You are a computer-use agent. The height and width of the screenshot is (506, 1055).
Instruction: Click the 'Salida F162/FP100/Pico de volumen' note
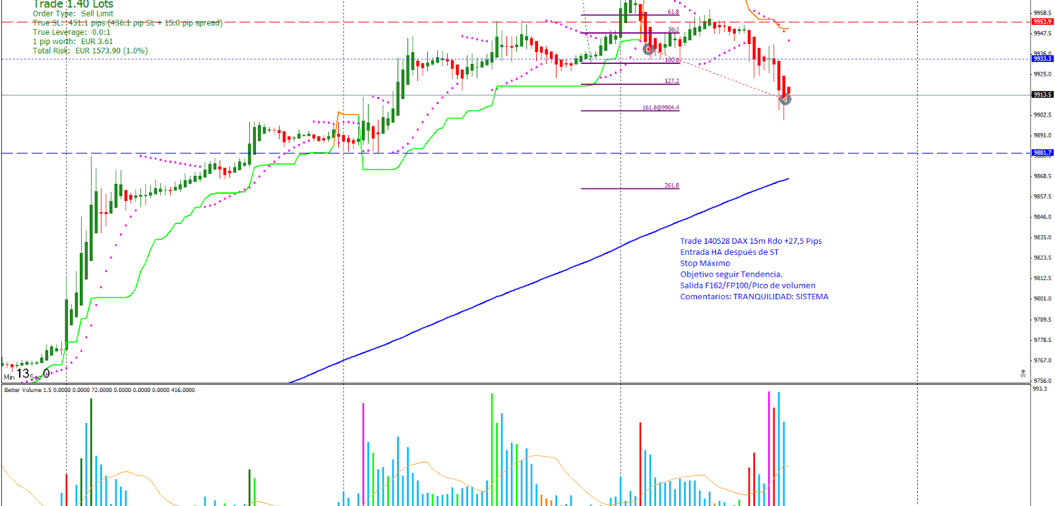click(747, 285)
